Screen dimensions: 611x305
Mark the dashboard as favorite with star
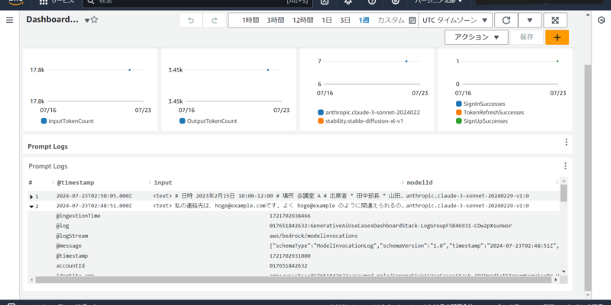tap(94, 20)
